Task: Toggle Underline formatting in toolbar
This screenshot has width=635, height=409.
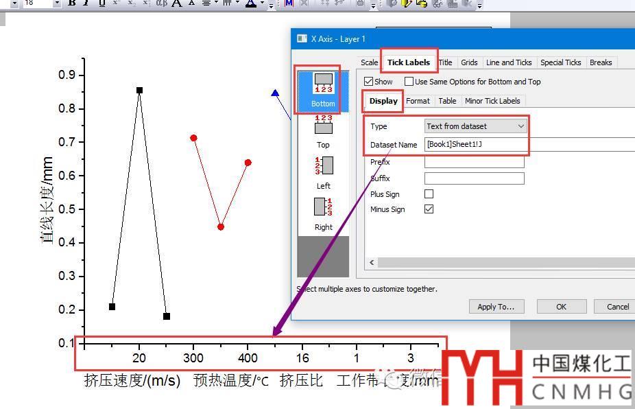Action: tap(102, 3)
